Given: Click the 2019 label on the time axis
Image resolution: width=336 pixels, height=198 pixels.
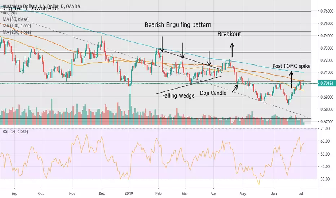Looking at the screenshot, I should tap(129, 194).
